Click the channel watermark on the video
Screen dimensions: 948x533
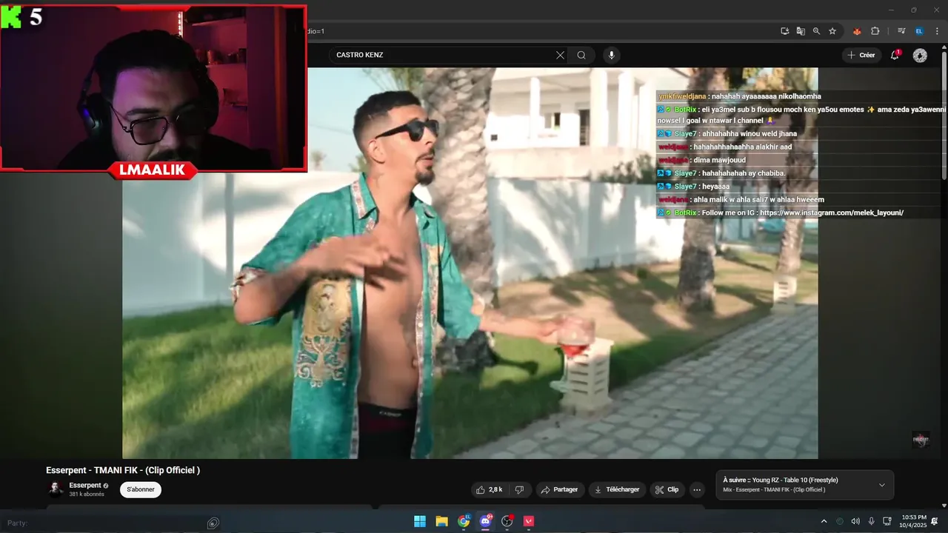pos(920,439)
